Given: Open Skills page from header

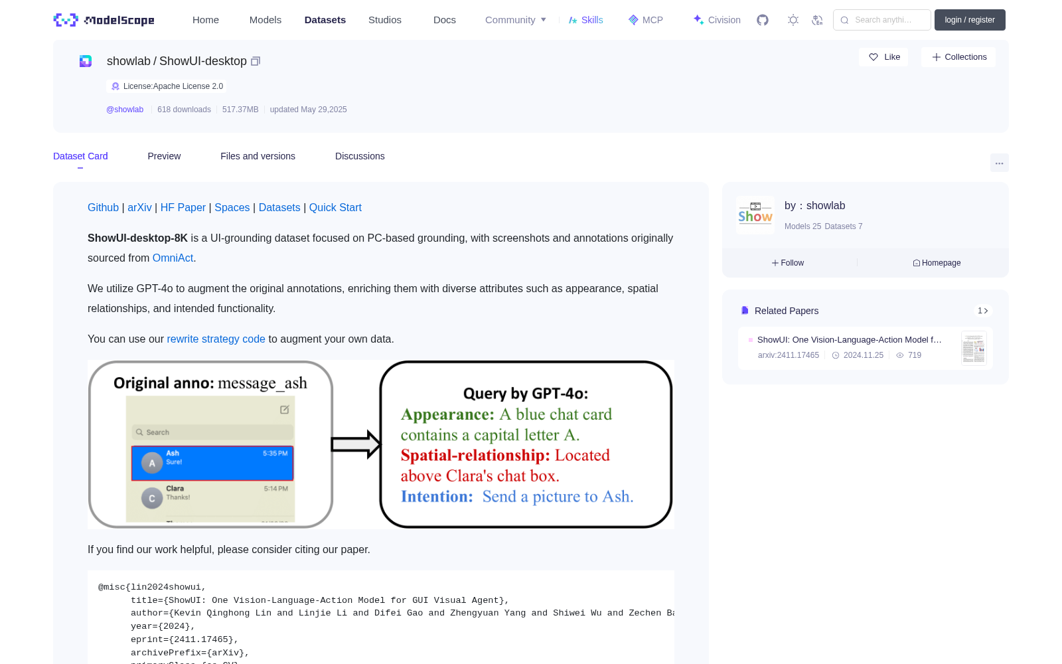Looking at the screenshot, I should click(585, 20).
